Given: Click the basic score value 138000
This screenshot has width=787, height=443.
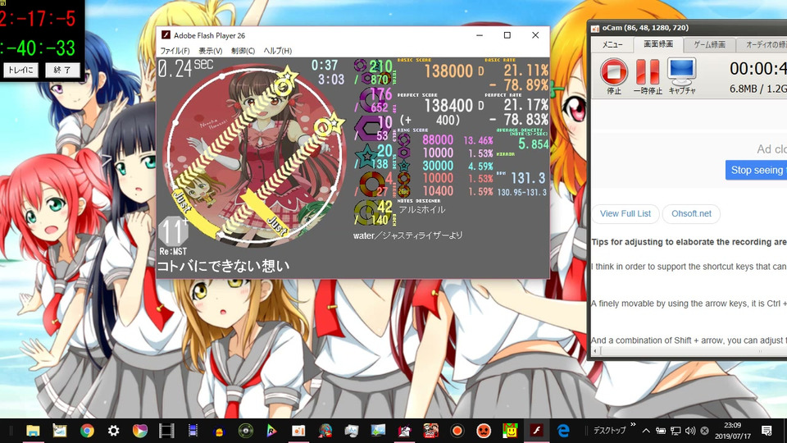Looking at the screenshot, I should (448, 71).
